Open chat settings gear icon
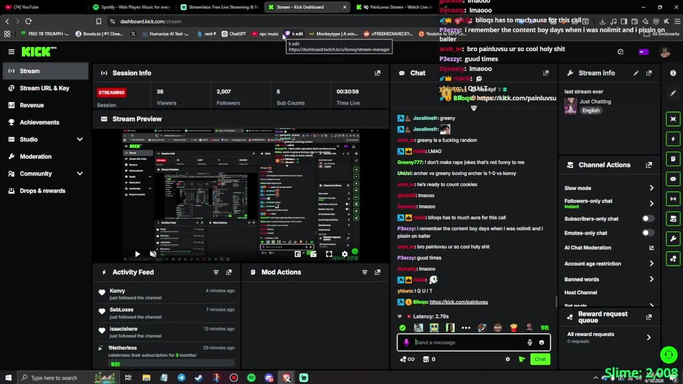683x384 pixels. pos(507,359)
